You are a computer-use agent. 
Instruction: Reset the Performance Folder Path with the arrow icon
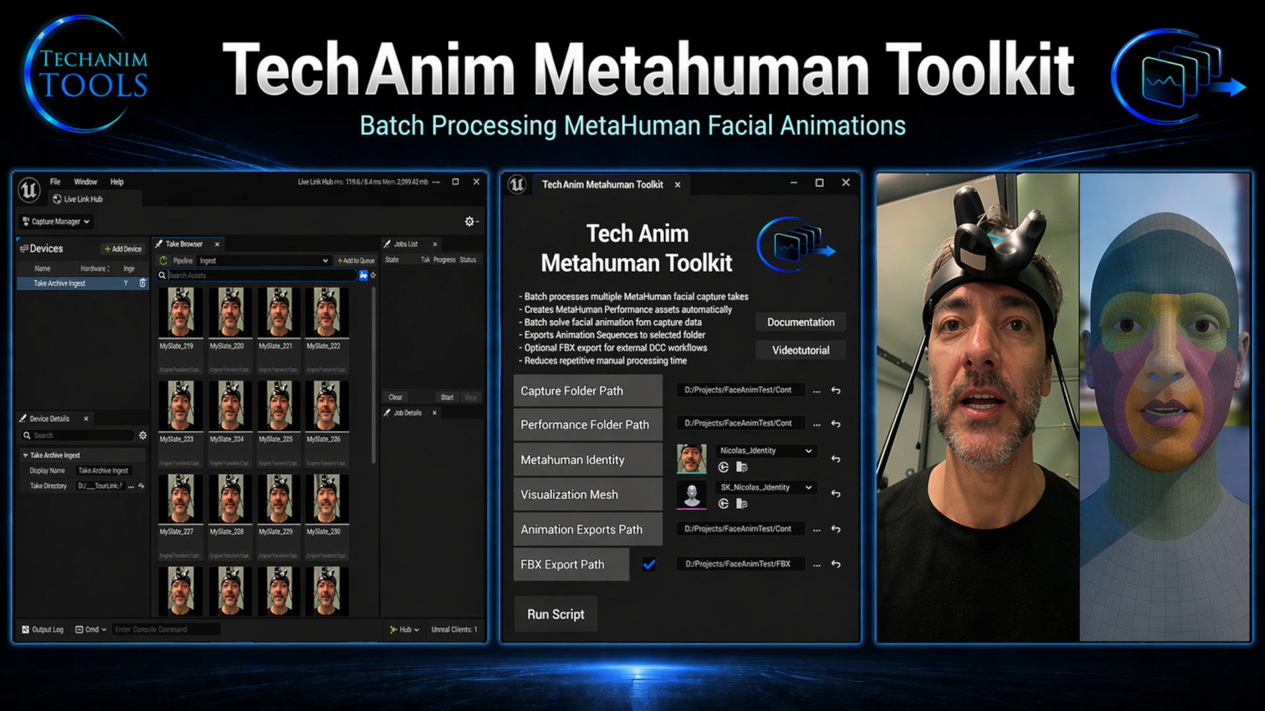[x=835, y=424]
